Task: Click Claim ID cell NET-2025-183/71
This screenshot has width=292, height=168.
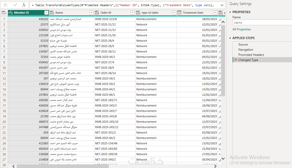Action: 115,100
